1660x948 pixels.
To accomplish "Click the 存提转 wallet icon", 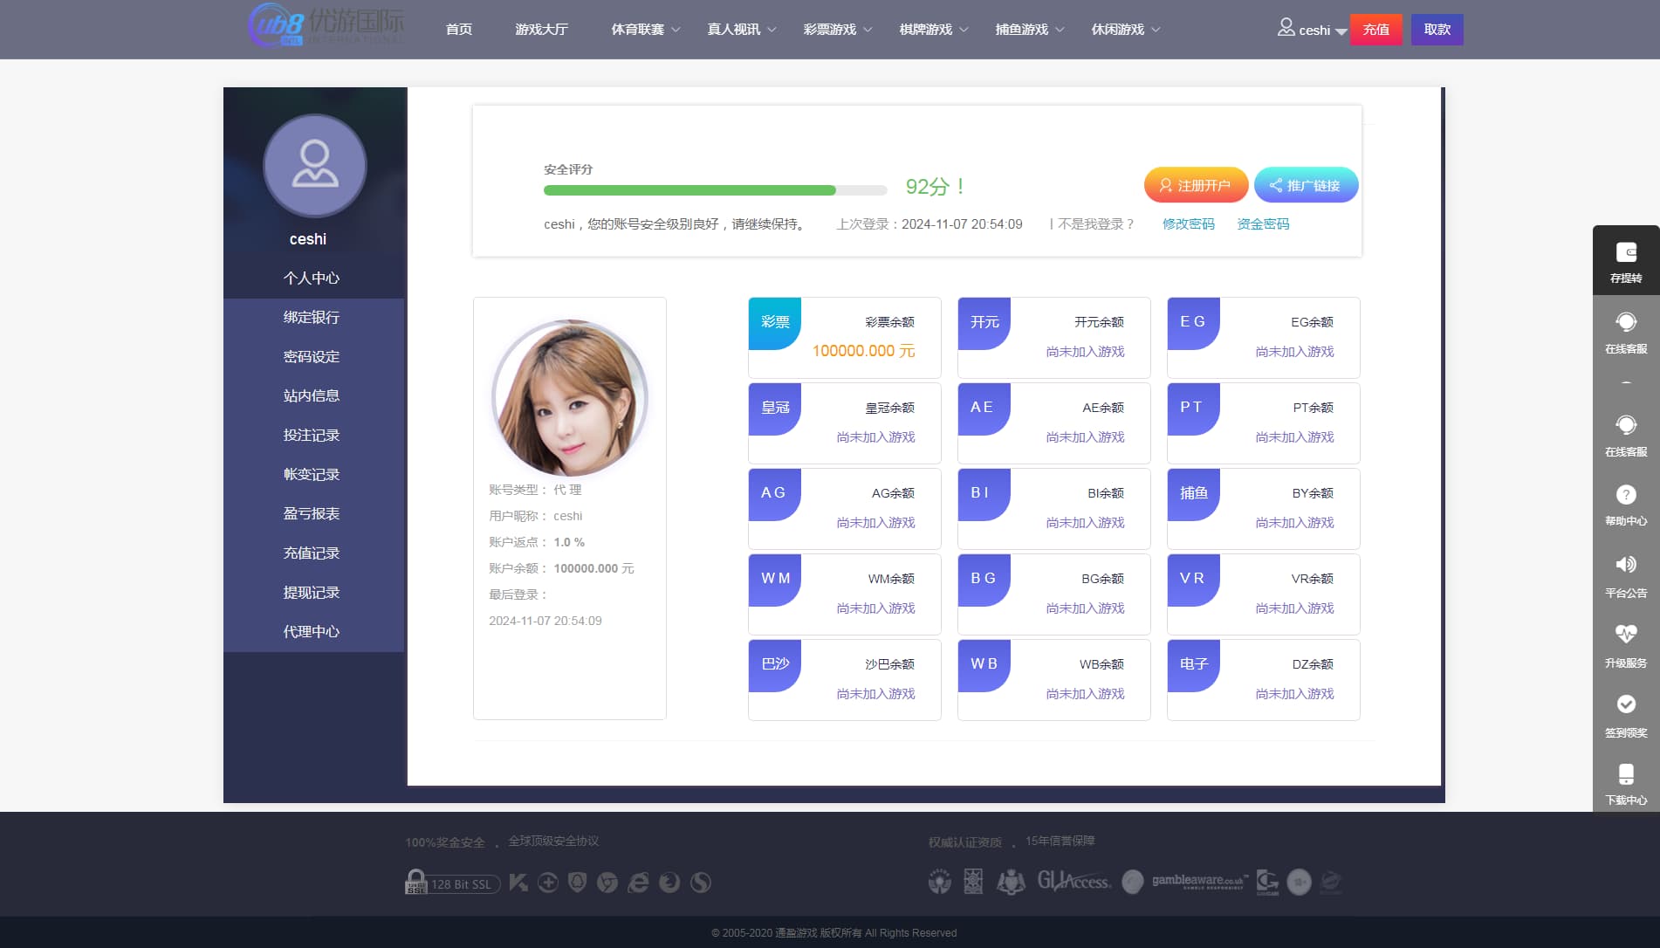I will (x=1625, y=253).
